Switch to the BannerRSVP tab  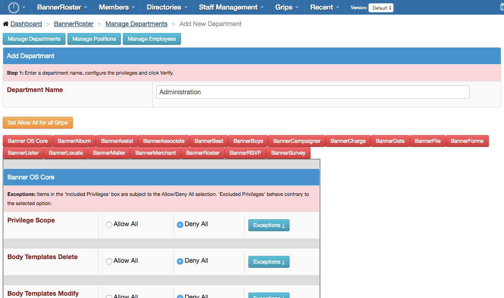click(245, 153)
